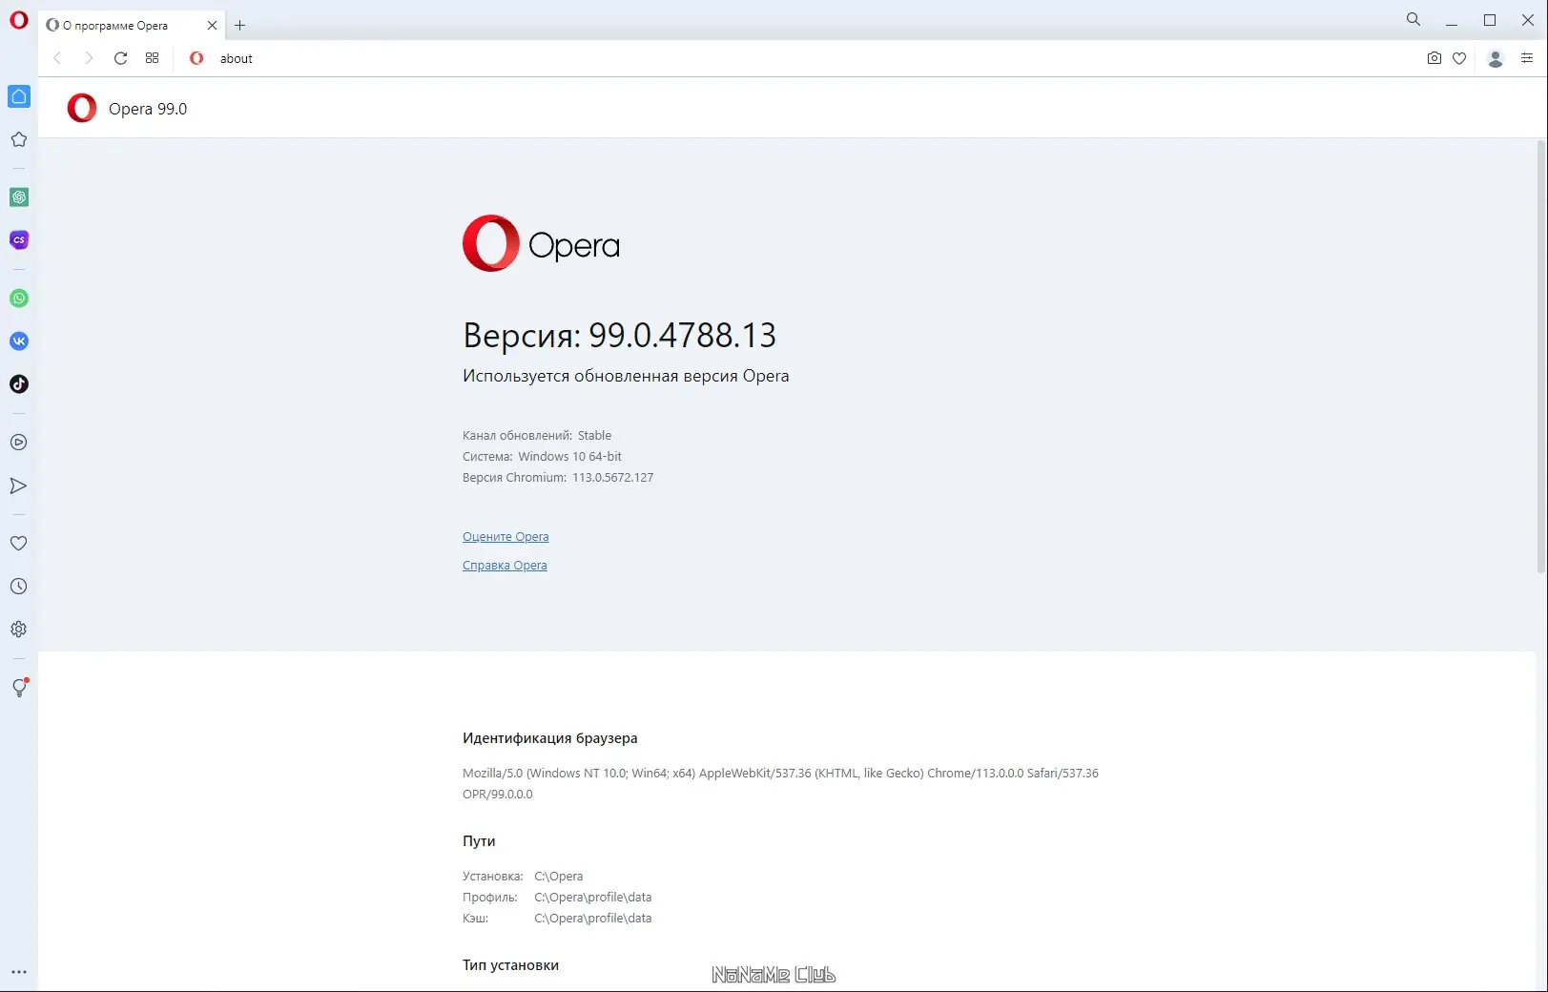1548x992 pixels.
Task: Click the 'Пути' heading
Action: [479, 841]
